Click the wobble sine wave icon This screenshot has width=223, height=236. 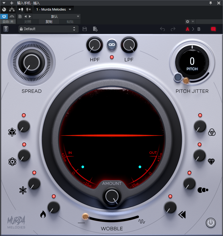click(142, 222)
